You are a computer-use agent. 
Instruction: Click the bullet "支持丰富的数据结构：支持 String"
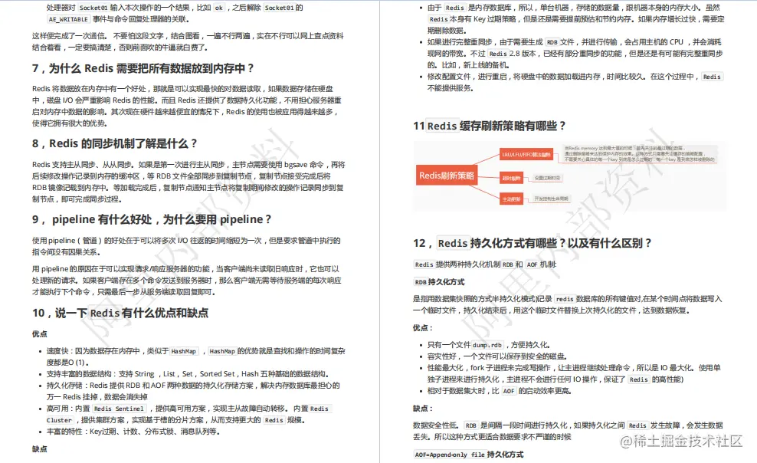188,374
